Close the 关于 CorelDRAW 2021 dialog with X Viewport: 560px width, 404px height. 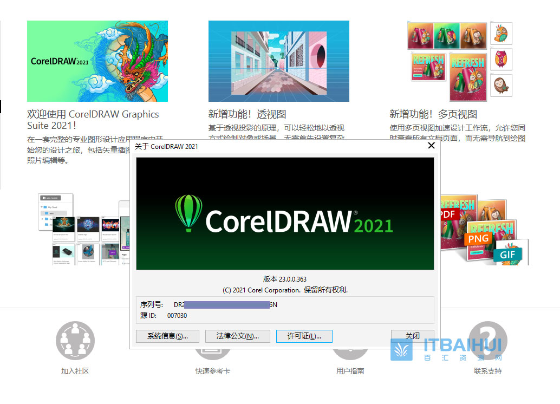(x=431, y=146)
